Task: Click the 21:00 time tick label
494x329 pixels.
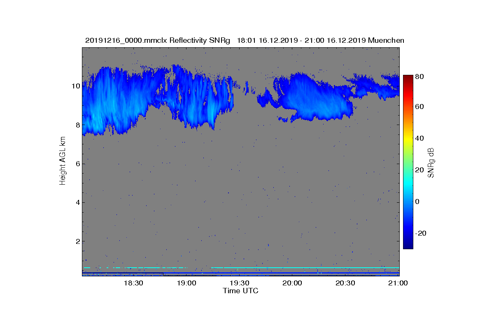Action: [398, 283]
